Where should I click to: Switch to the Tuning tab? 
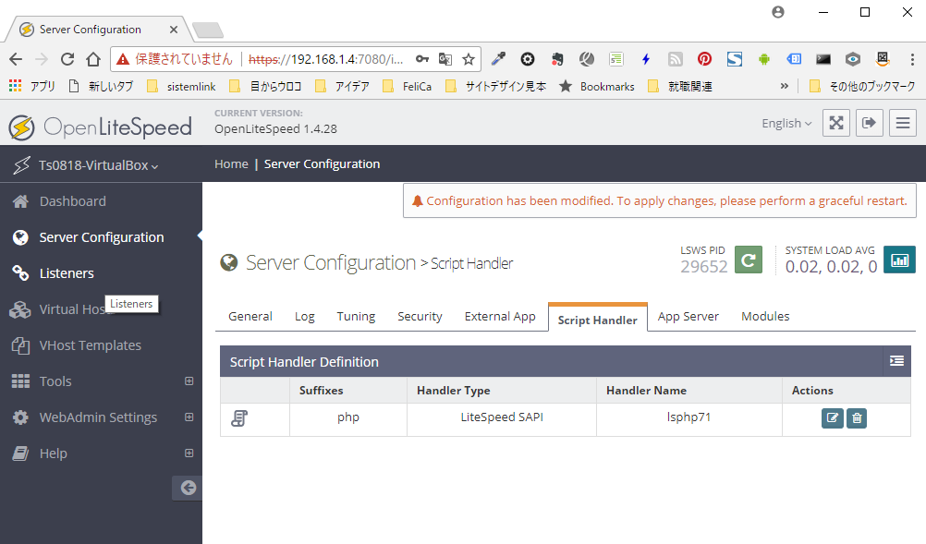pos(356,316)
